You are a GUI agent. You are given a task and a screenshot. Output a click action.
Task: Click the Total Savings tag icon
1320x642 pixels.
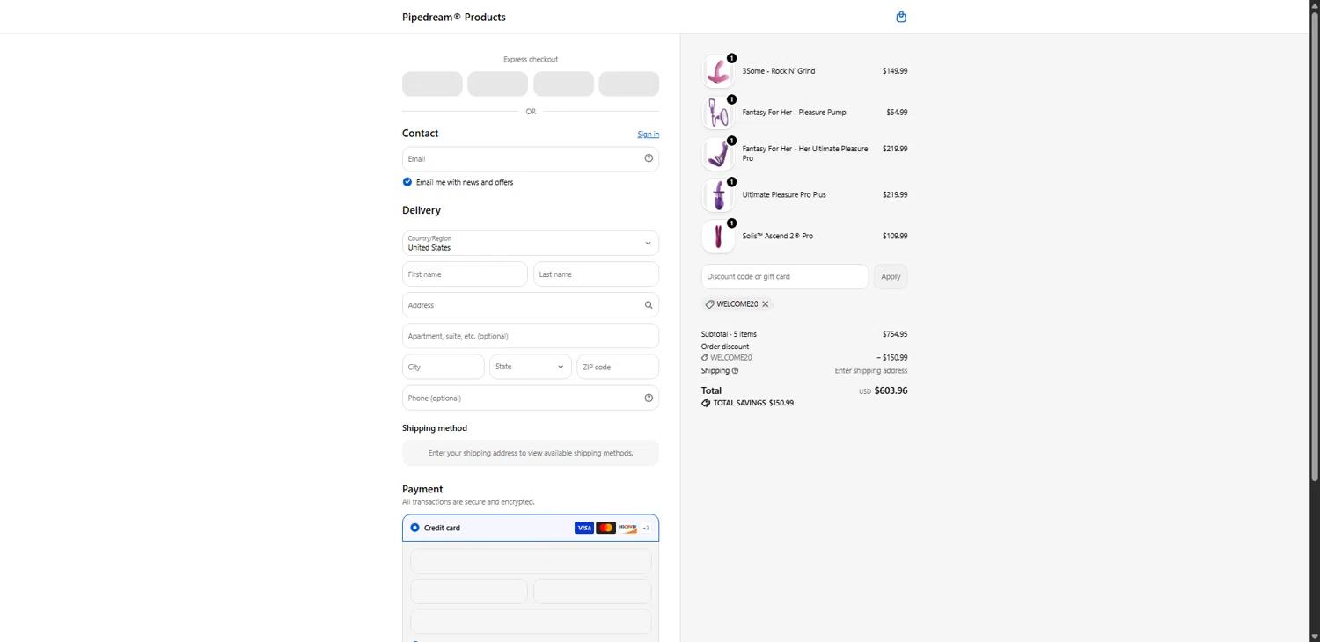(x=706, y=403)
